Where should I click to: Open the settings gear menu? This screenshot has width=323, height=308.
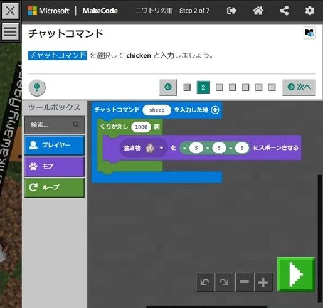310,11
